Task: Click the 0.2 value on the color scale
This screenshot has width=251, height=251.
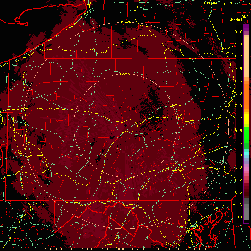Action: [x=238, y=180]
